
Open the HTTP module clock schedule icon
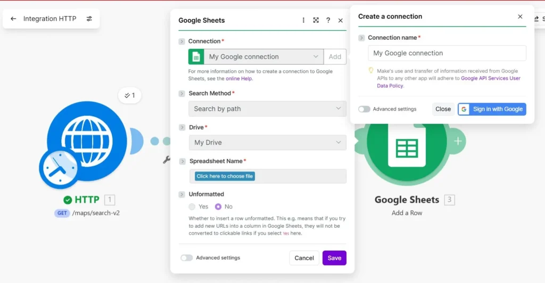tap(59, 168)
